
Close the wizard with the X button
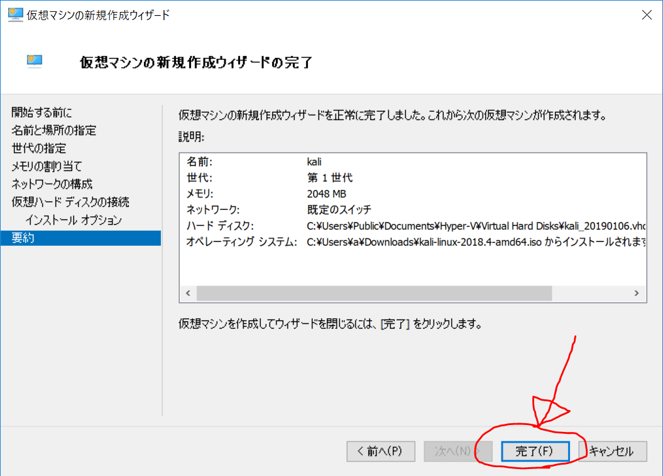point(646,16)
